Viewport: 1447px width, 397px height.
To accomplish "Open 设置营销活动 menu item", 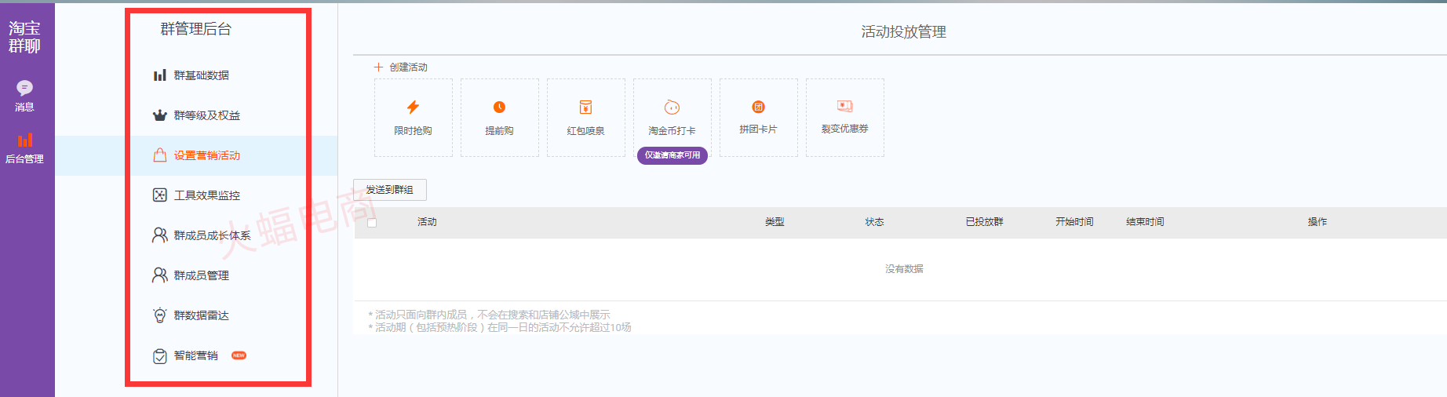I will click(206, 155).
